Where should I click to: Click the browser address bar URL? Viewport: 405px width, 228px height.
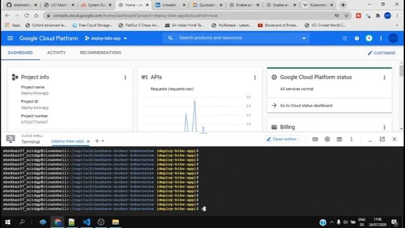(135, 15)
